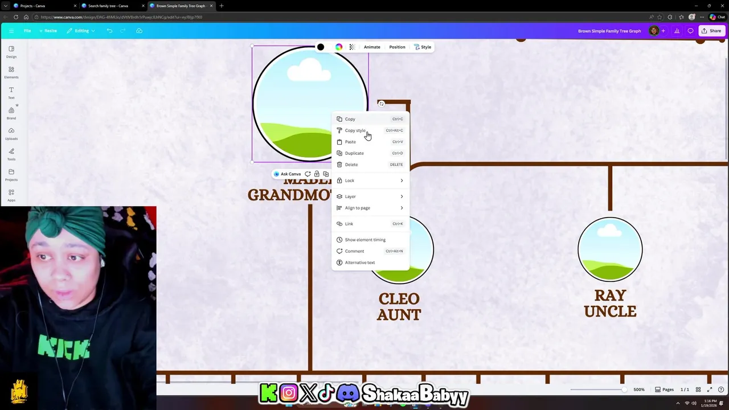Select Ray Uncle's circle photo frame
Screen dimensions: 729x410
coord(610,250)
